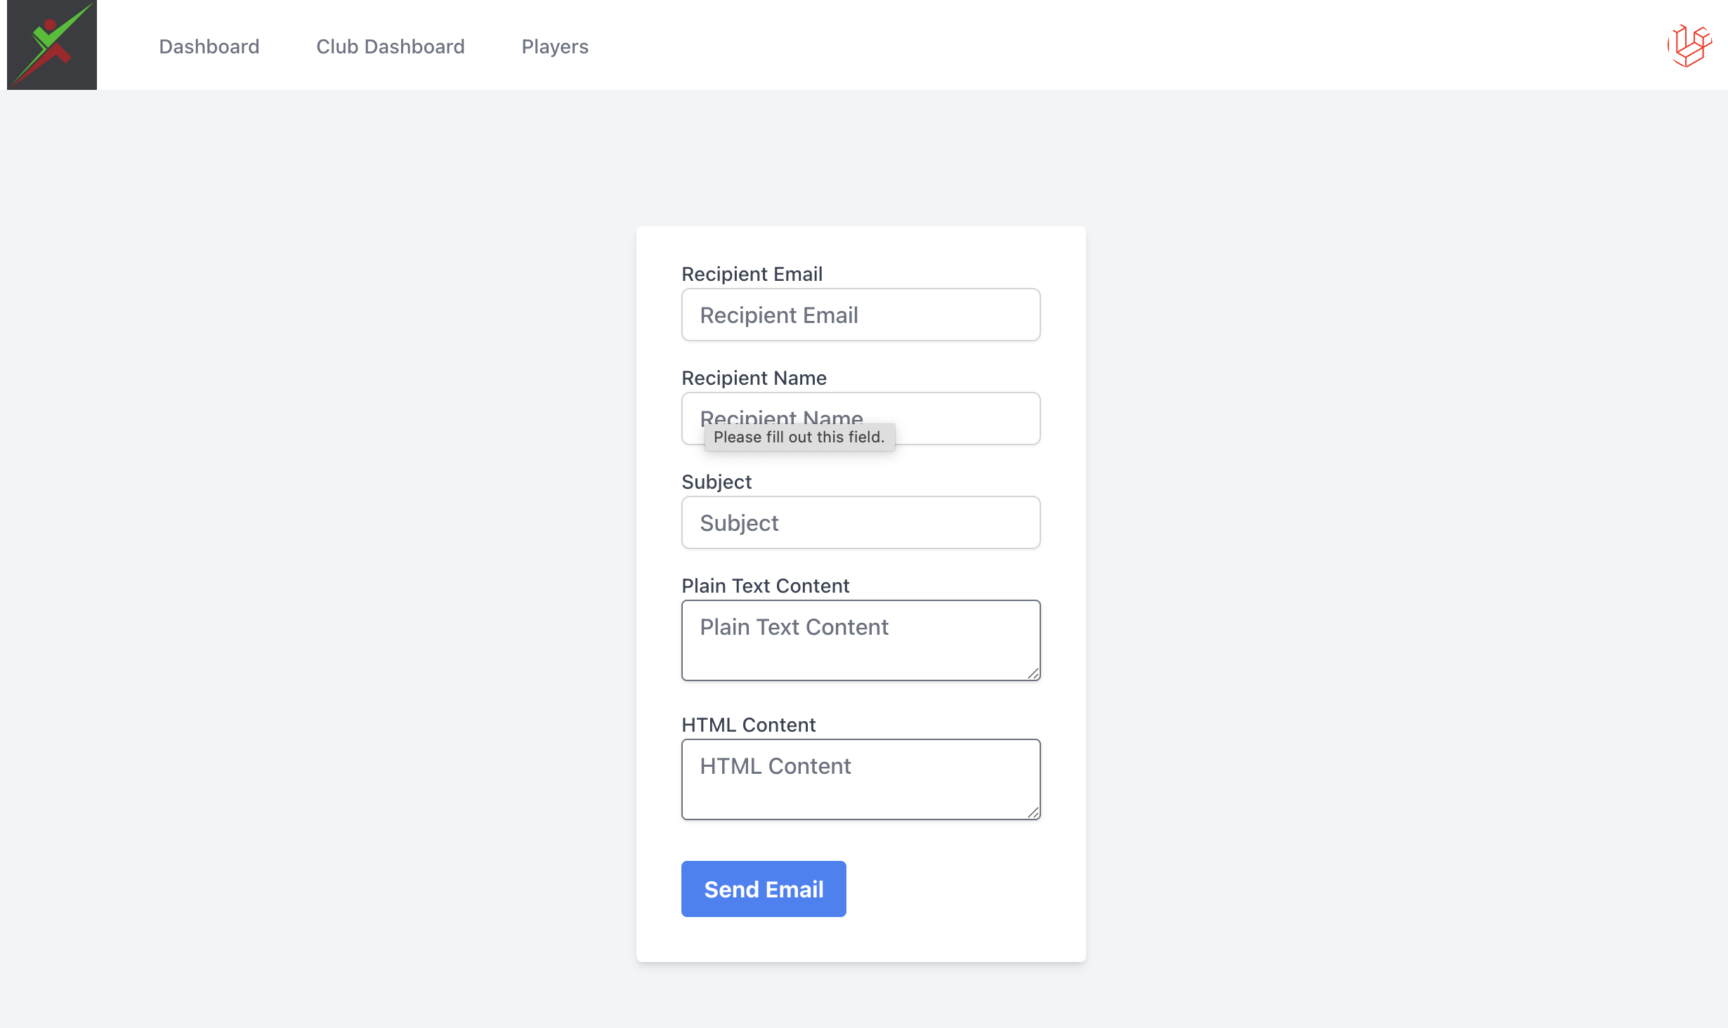The width and height of the screenshot is (1728, 1028).
Task: Click inside the HTML Content textarea
Action: [x=860, y=779]
